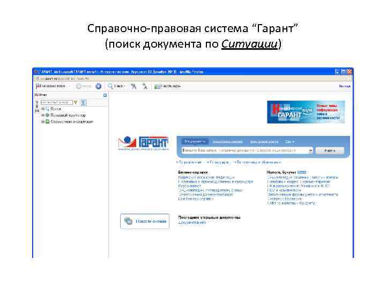Click the browser address bar
This screenshot has height=289, width=386.
coord(192,79)
